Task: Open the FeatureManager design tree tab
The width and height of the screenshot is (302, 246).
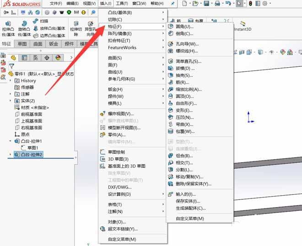Action: click(13, 58)
